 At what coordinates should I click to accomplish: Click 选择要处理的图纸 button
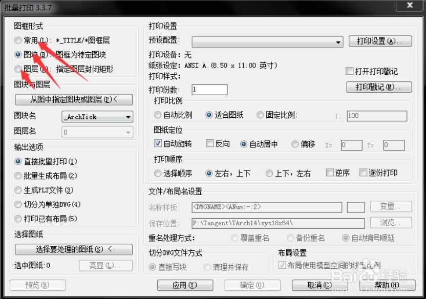74,249
